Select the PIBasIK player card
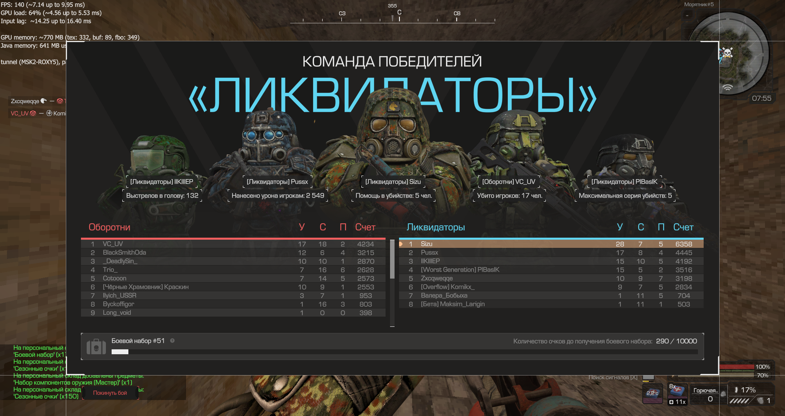 624,182
